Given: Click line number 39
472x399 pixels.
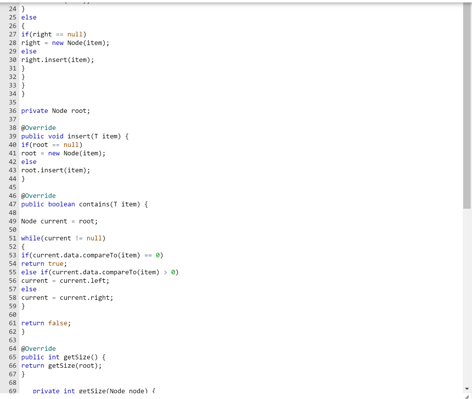Looking at the screenshot, I should click(x=12, y=136).
